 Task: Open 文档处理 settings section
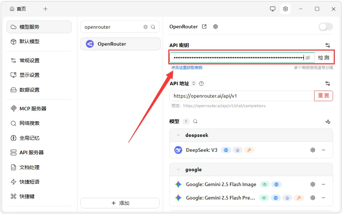[39, 167]
